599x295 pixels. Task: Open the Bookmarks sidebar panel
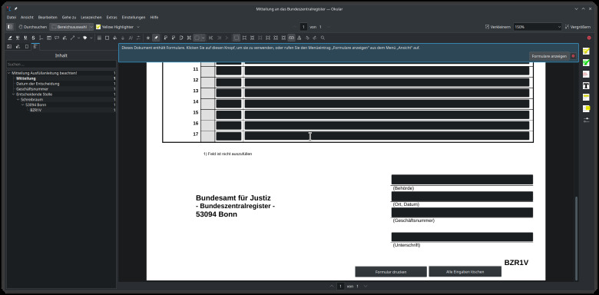click(x=27, y=47)
